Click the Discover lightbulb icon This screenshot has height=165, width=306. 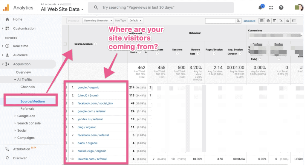[x=7, y=158]
